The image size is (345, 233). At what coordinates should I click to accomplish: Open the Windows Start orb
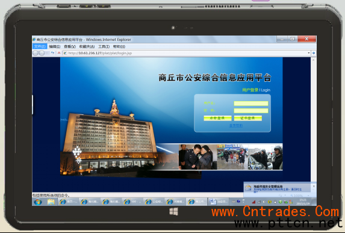point(37,202)
